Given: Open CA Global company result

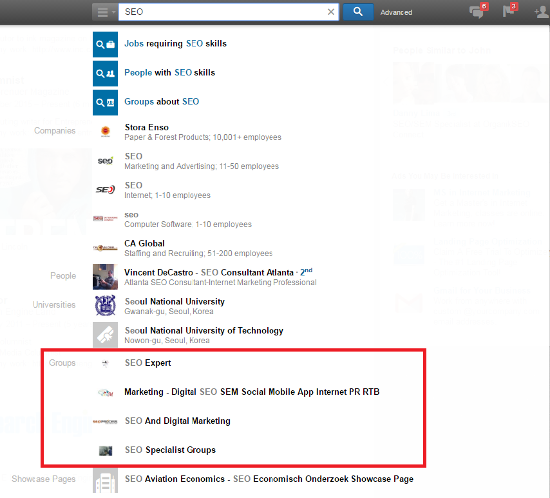Looking at the screenshot, I should [144, 243].
